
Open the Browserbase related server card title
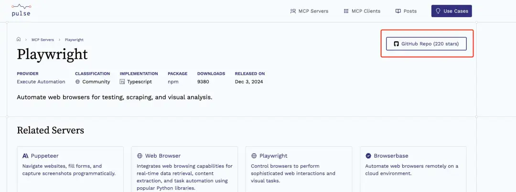(391, 156)
